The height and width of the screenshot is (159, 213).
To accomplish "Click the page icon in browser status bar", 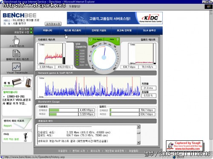I will pos(2,157).
